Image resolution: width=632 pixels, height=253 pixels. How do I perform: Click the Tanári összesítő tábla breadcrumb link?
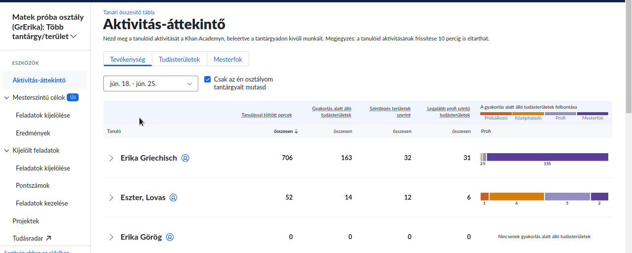pyautogui.click(x=129, y=12)
